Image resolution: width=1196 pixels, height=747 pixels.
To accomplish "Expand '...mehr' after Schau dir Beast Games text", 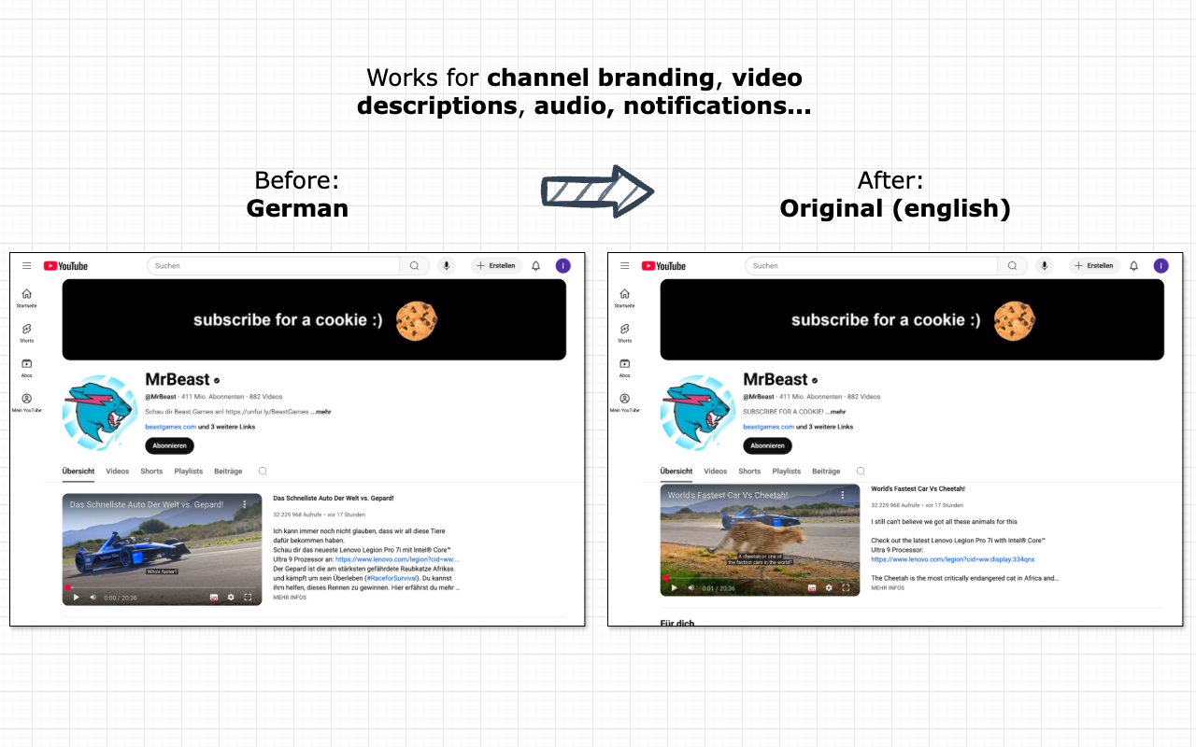I will click(320, 412).
